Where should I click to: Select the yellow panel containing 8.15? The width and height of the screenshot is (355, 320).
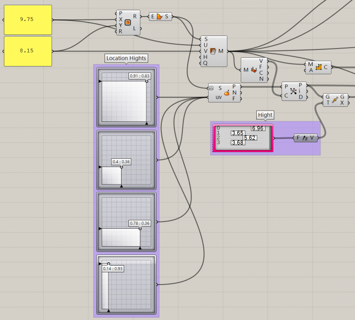[x=28, y=51]
